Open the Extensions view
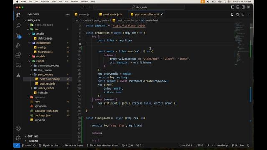This screenshot has height=150, width=267. (x=18, y=55)
